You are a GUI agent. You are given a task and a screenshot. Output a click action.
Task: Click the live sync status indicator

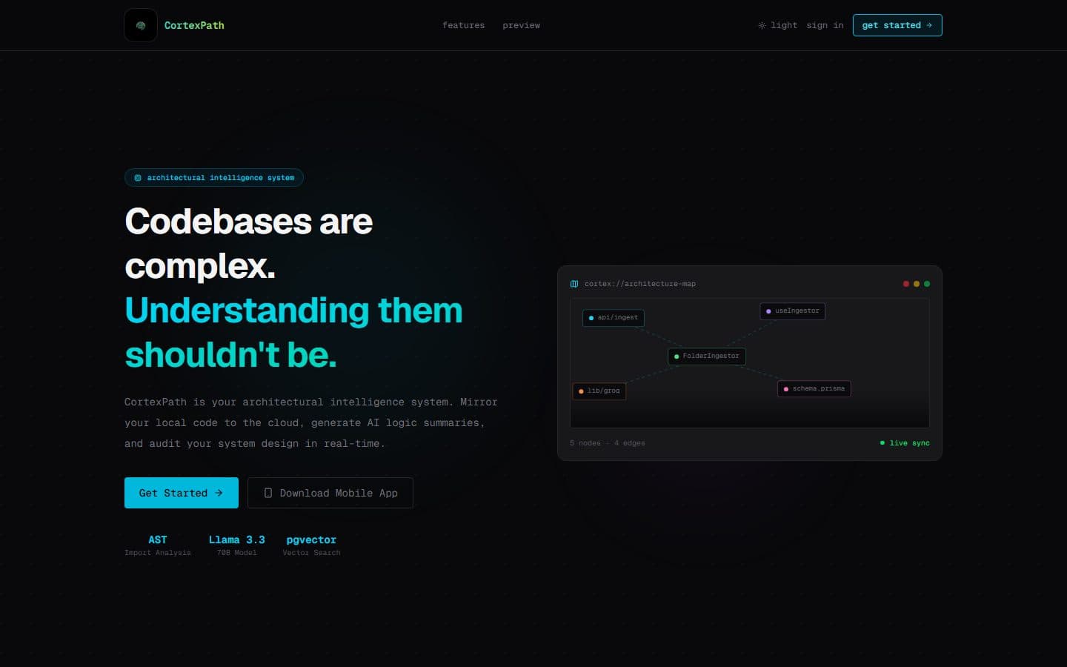pyautogui.click(x=905, y=443)
